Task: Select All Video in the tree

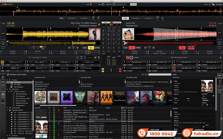Action: (x=17, y=85)
